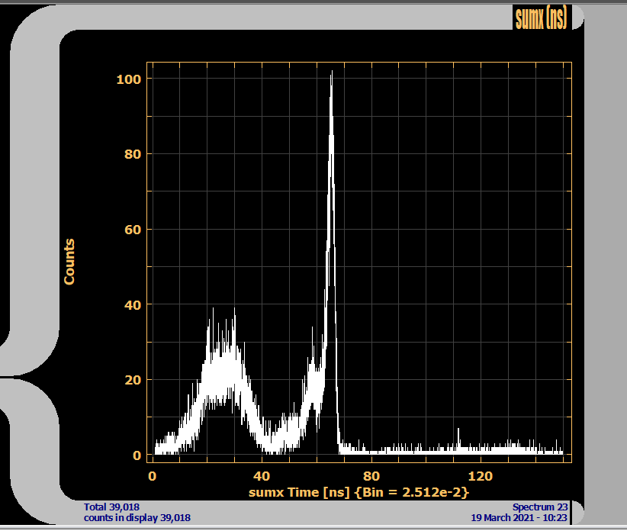Click the 'sumx (ns)' spectrum title label
627x531 pixels.
541,18
